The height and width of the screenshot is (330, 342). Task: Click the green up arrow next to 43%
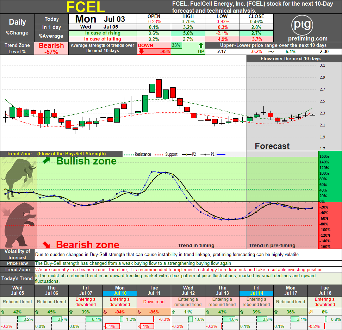tap(208, 312)
